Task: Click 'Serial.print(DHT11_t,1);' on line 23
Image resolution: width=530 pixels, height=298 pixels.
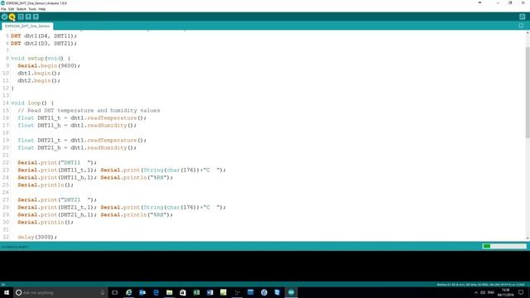Action: click(x=57, y=170)
